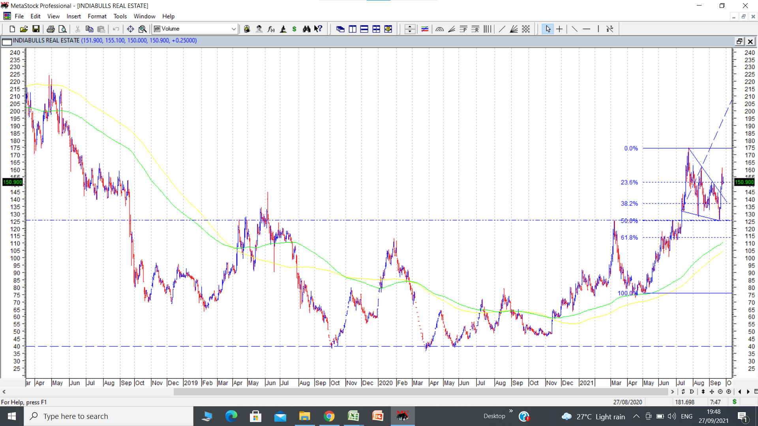Image resolution: width=758 pixels, height=426 pixels.
Task: Click the green dollar sign toolbar icon
Action: click(295, 29)
